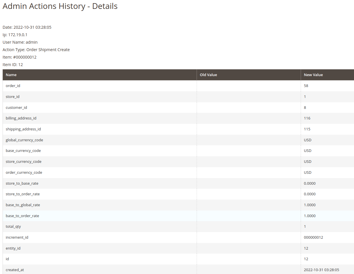
Task: Click the shipping address value 115
Action: pos(307,129)
